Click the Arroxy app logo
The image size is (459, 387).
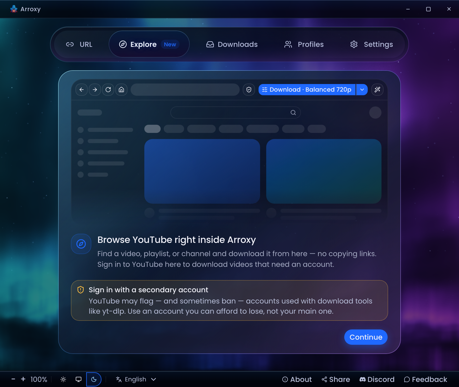coord(14,9)
